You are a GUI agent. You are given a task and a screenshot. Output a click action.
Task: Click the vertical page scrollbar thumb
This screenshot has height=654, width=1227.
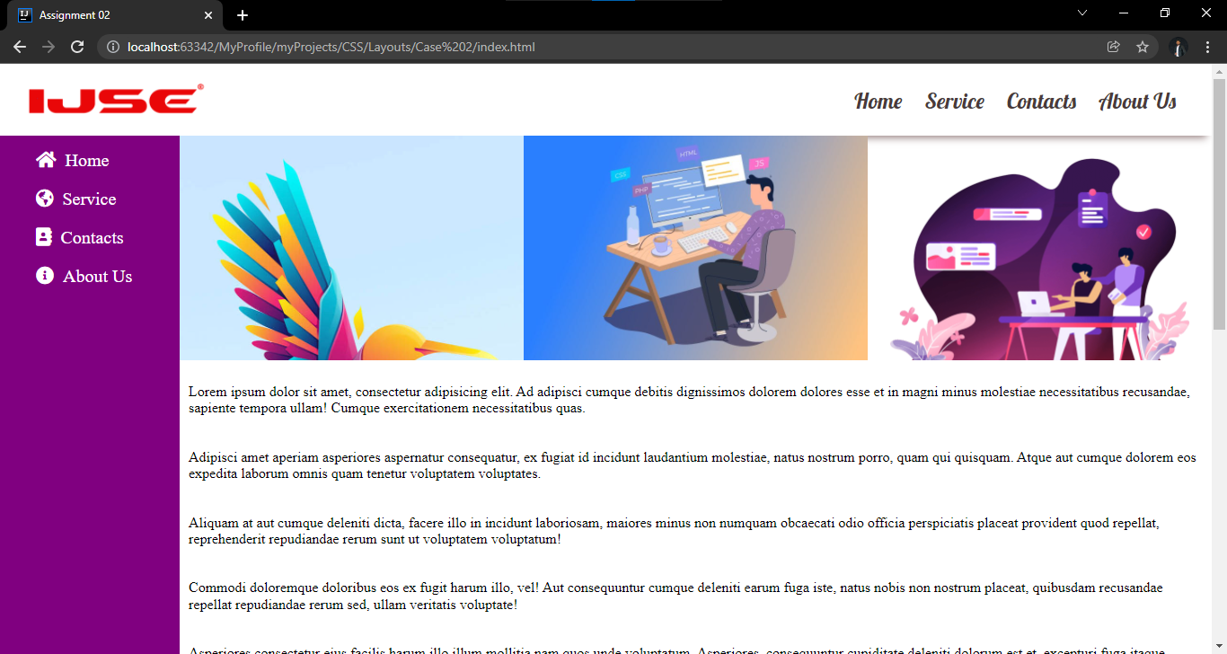click(x=1219, y=203)
